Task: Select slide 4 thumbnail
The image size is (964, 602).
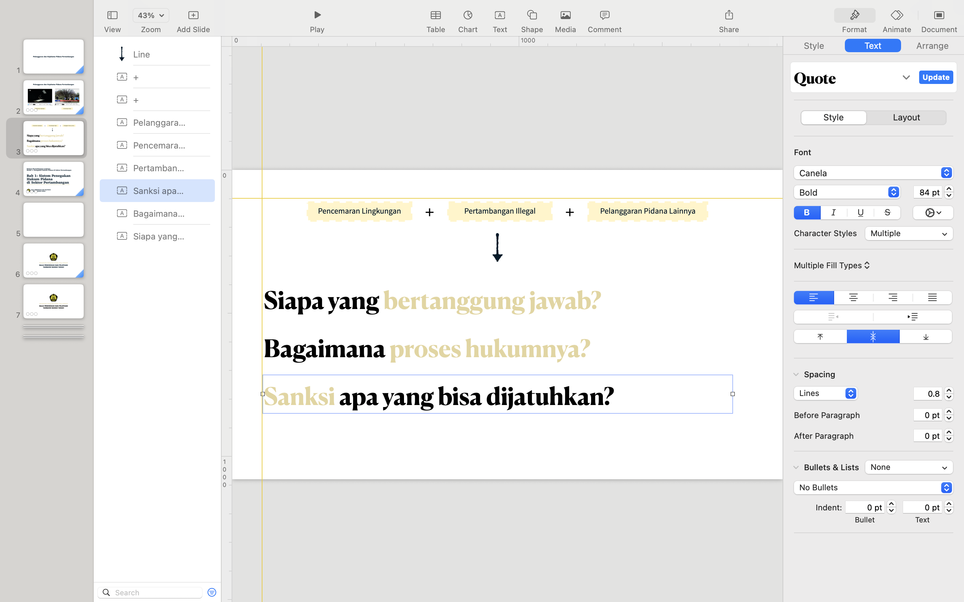Action: [53, 179]
